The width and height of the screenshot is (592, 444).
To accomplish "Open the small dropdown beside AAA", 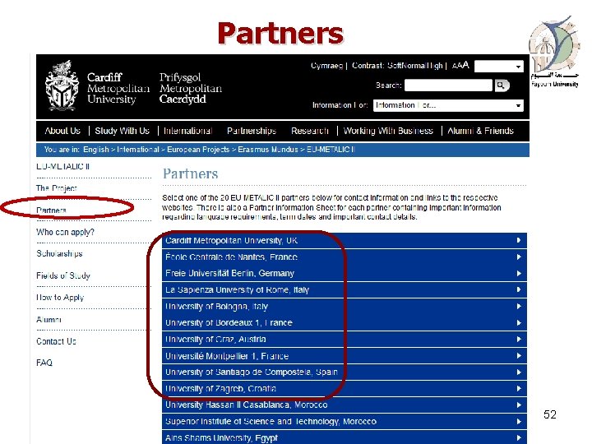I will (499, 67).
